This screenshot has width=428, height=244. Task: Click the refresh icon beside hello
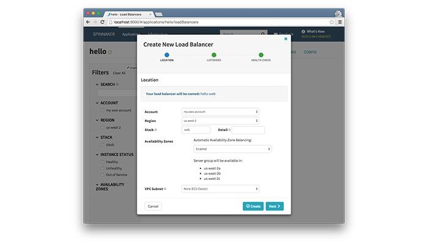click(110, 52)
